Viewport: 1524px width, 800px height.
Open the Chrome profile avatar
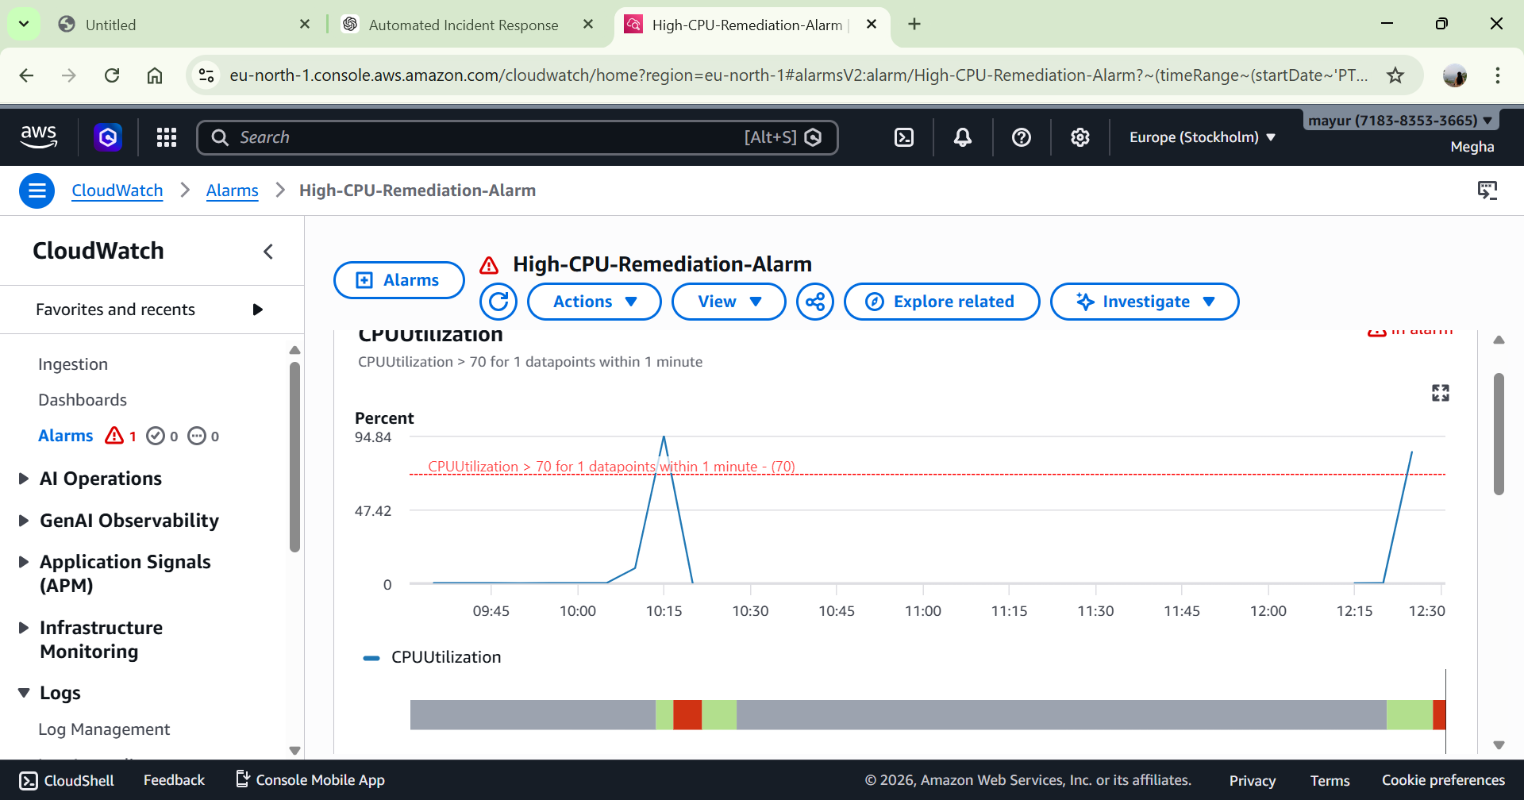coord(1455,75)
